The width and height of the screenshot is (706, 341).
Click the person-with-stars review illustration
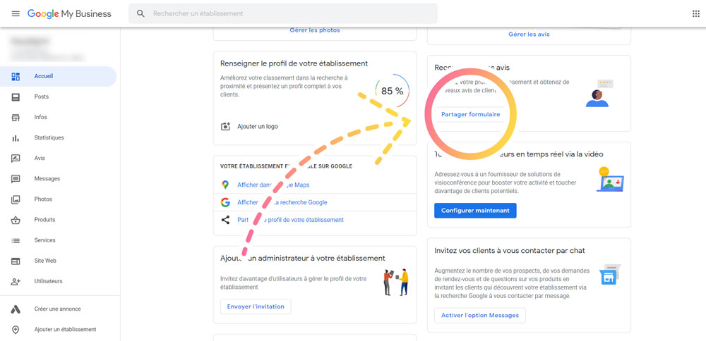coord(599,94)
